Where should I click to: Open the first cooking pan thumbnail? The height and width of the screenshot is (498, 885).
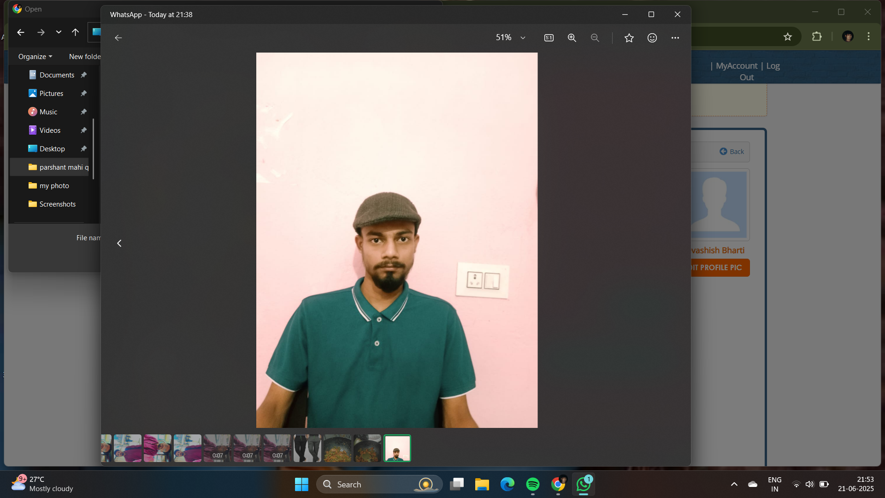pos(337,448)
